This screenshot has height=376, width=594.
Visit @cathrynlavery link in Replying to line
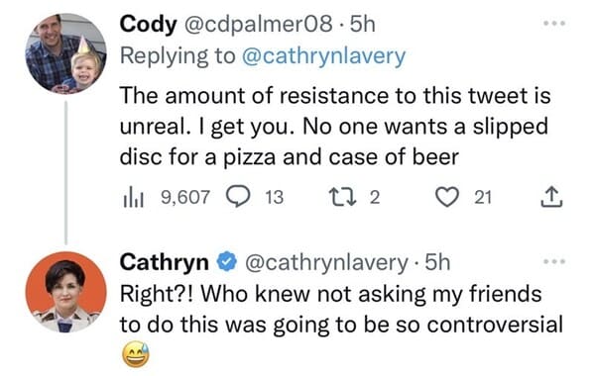323,56
